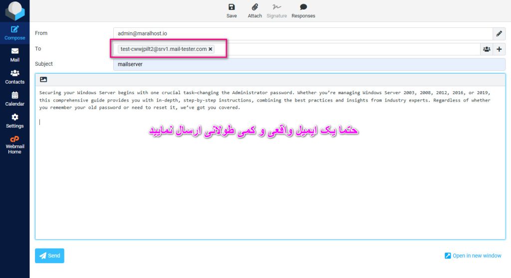Open in new window

click(473, 256)
